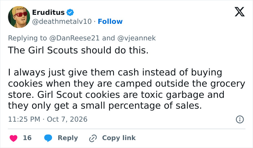This screenshot has height=148, width=253.
Task: Click the Reply text label
Action: coord(68,138)
